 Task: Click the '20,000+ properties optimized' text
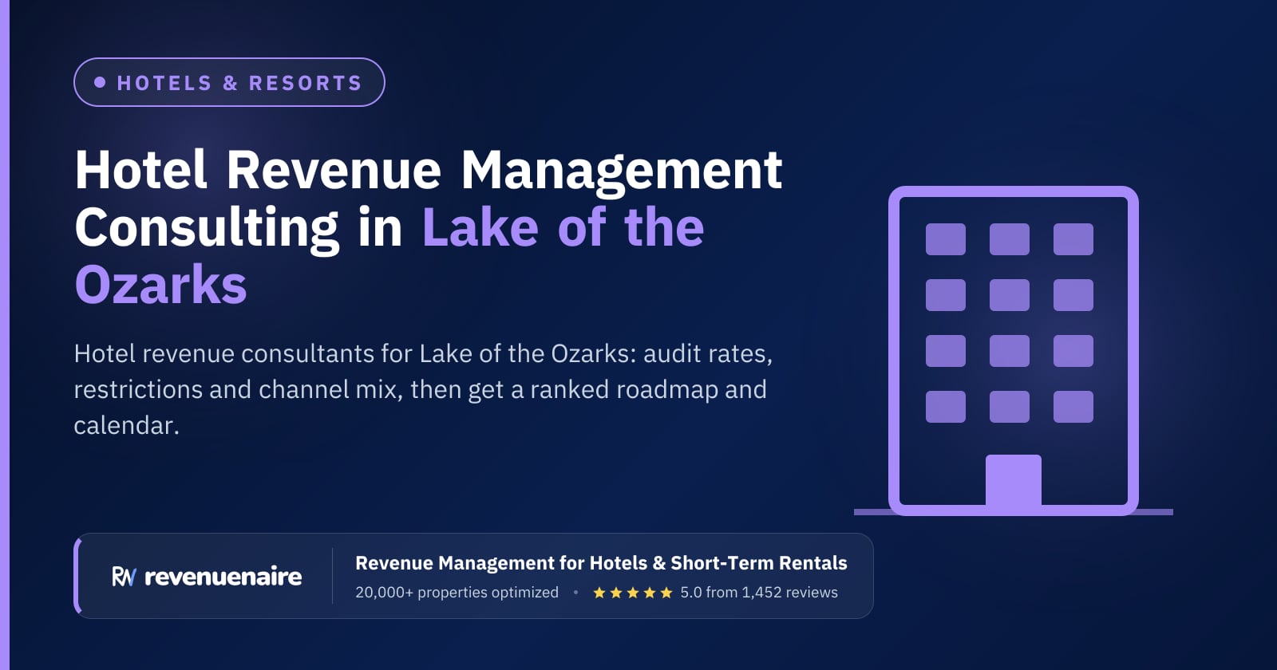(x=457, y=593)
